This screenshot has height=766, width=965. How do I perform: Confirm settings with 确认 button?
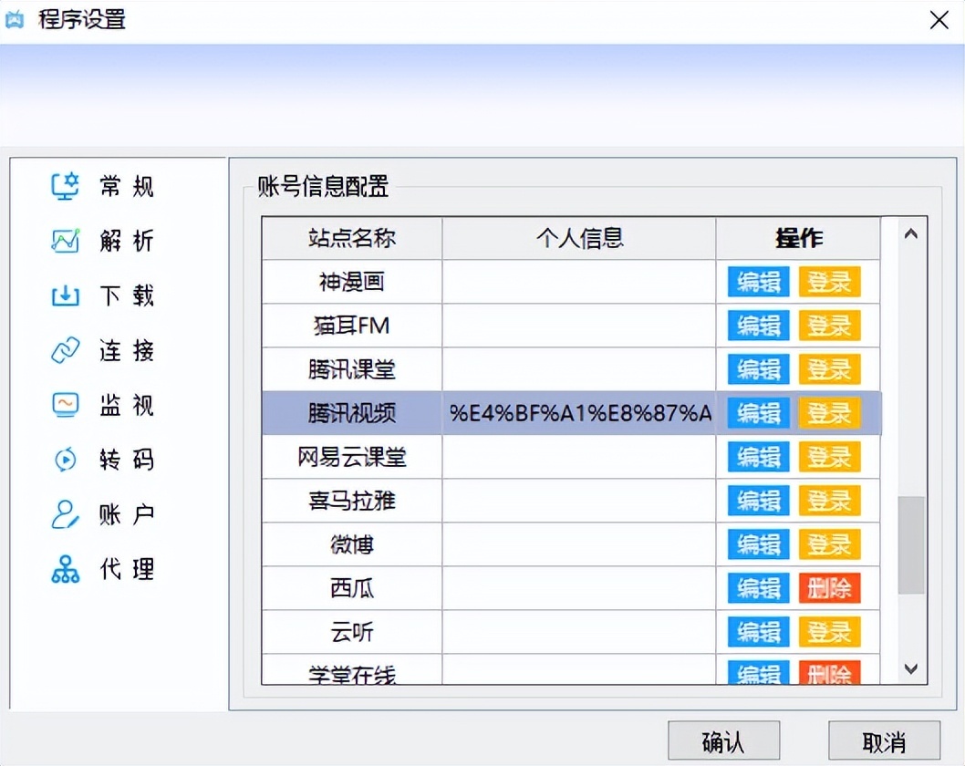[724, 740]
